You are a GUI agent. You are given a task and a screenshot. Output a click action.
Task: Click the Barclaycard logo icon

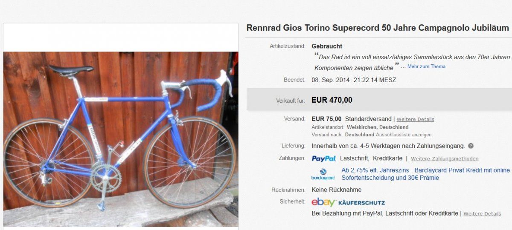(x=323, y=174)
